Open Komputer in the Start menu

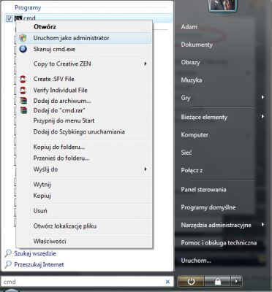coord(194,135)
